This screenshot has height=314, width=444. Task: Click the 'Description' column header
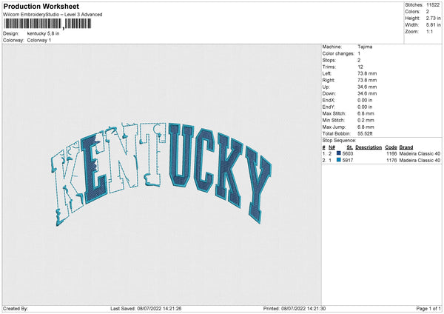(x=369, y=147)
